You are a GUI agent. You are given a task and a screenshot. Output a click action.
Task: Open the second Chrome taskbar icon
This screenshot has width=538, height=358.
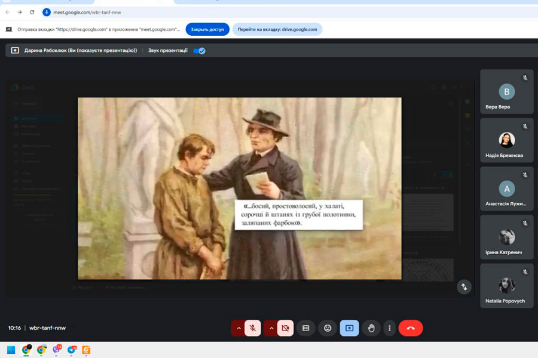tap(41, 350)
